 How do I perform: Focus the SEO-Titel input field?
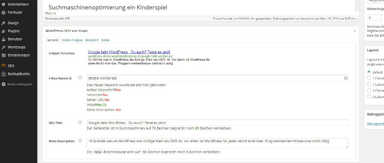pyautogui.click(x=218, y=123)
